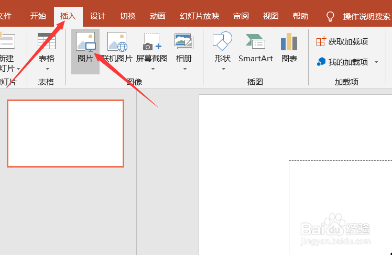
Task: Click the 表格 grid icon
Action: click(47, 41)
